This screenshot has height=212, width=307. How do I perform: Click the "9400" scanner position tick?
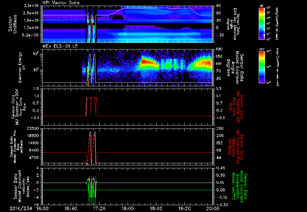pyautogui.click(x=34, y=150)
